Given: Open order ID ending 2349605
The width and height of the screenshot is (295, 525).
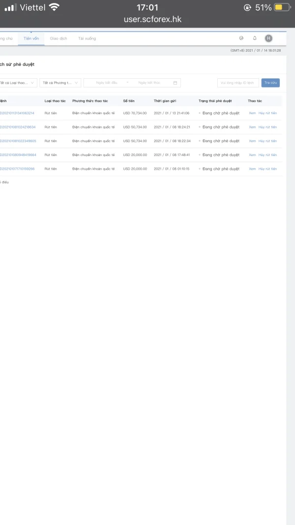Looking at the screenshot, I should 18,141.
